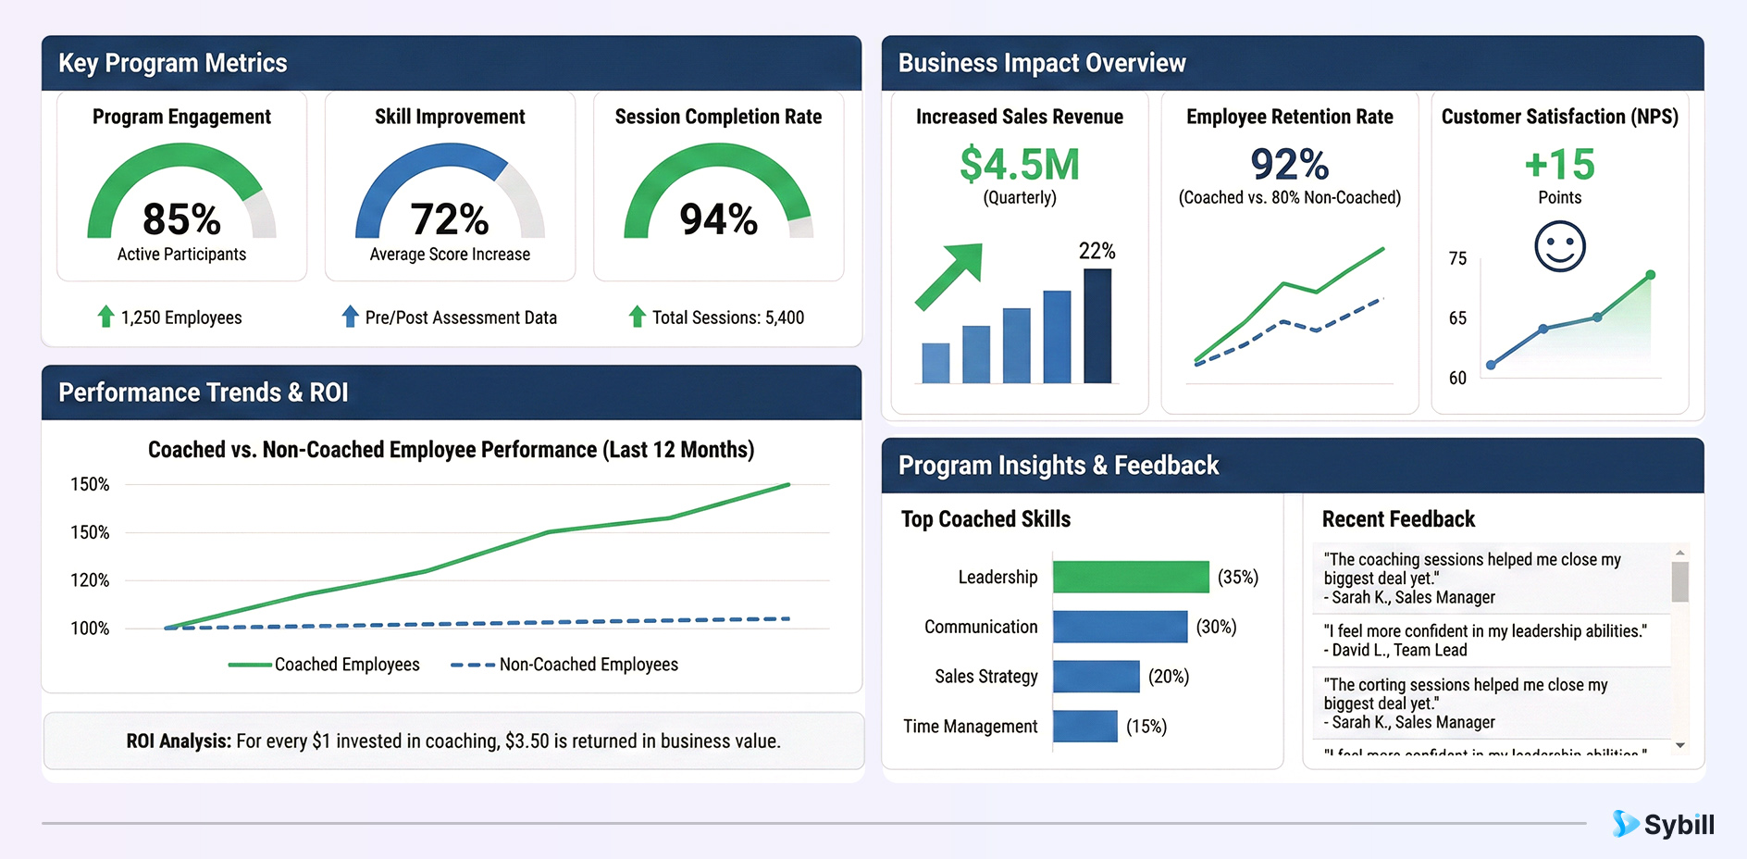Click David L., Team Lead feedback quote
The width and height of the screenshot is (1747, 859).
pyautogui.click(x=1492, y=641)
